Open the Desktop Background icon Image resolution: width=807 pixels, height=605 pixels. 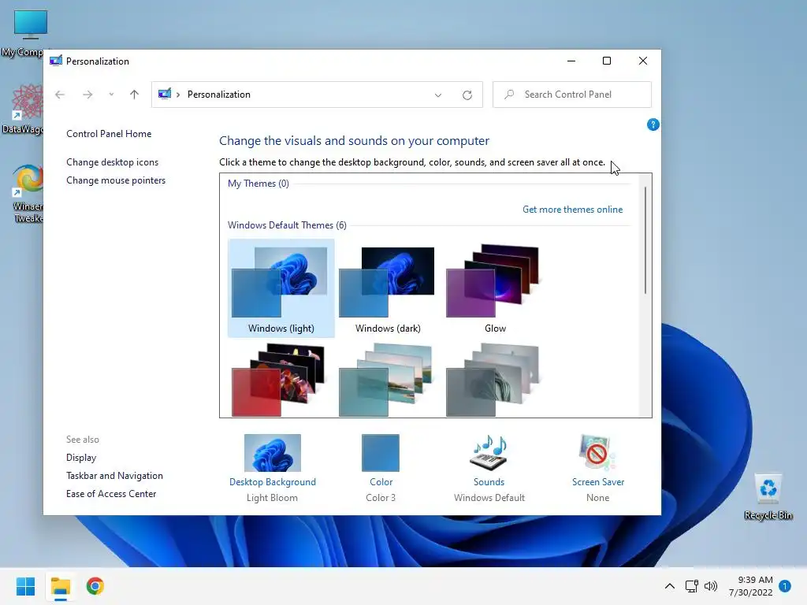point(272,453)
